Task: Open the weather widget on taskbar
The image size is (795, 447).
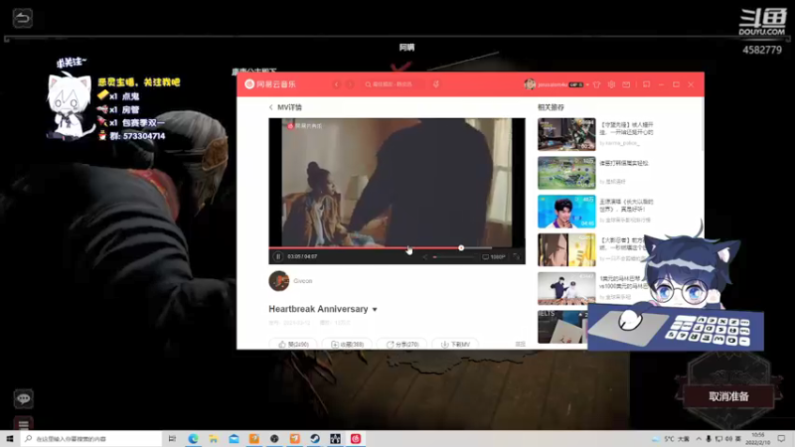Action: pyautogui.click(x=672, y=439)
